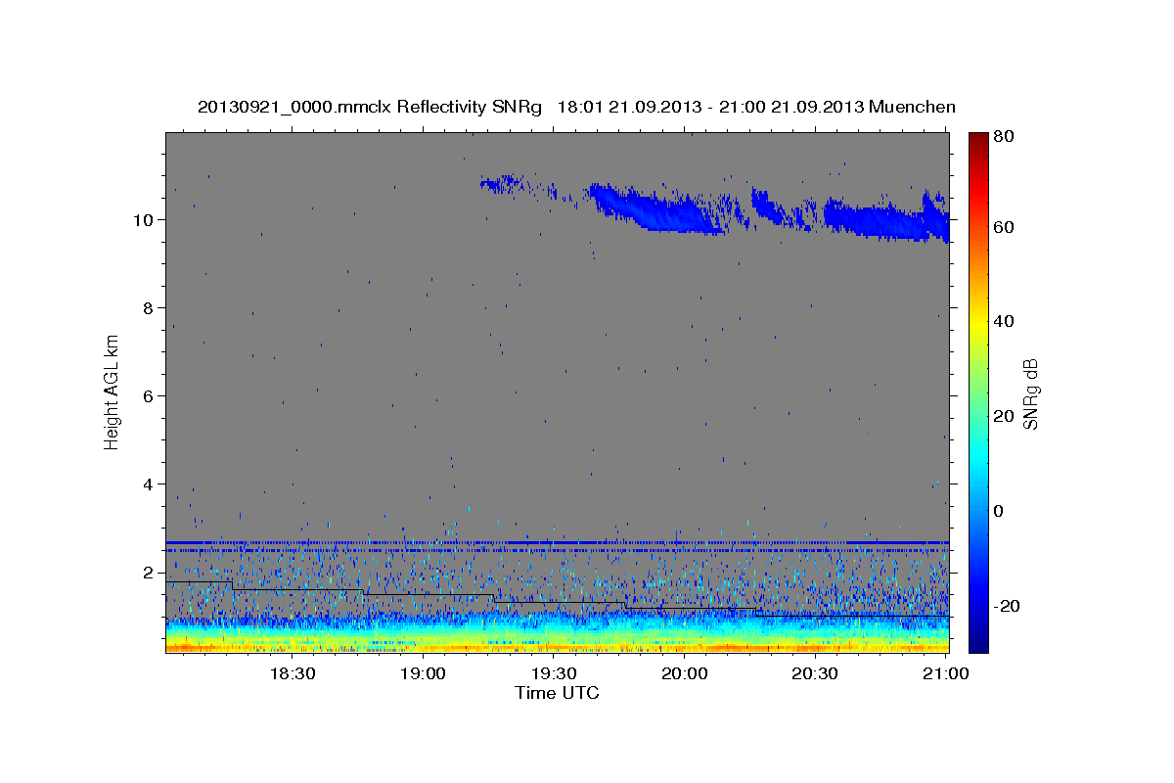1174x783 pixels.
Task: Click the 19:00 time tick label
Action: tap(423, 674)
